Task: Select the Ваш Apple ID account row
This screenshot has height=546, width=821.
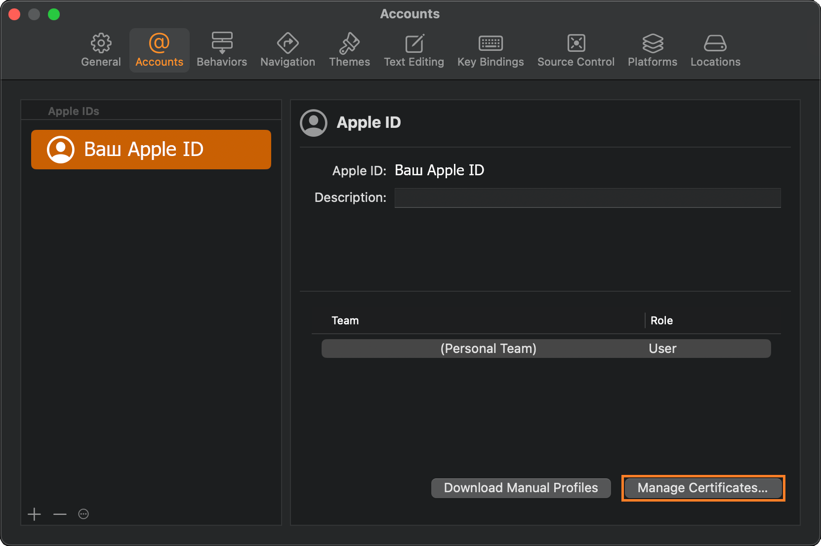Action: (x=151, y=150)
